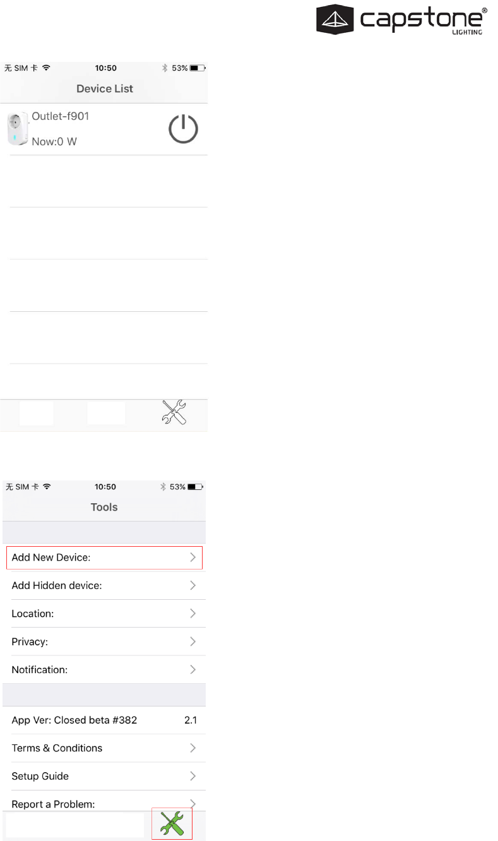Image resolution: width=498 pixels, height=841 pixels.
Task: Open the tools wrench-screwdriver icon in Device List
Action: 174,412
